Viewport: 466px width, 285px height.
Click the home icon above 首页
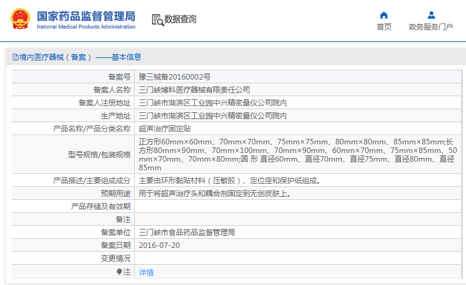pyautogui.click(x=384, y=15)
